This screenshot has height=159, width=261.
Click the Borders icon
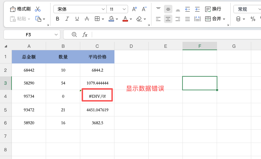click(97, 19)
